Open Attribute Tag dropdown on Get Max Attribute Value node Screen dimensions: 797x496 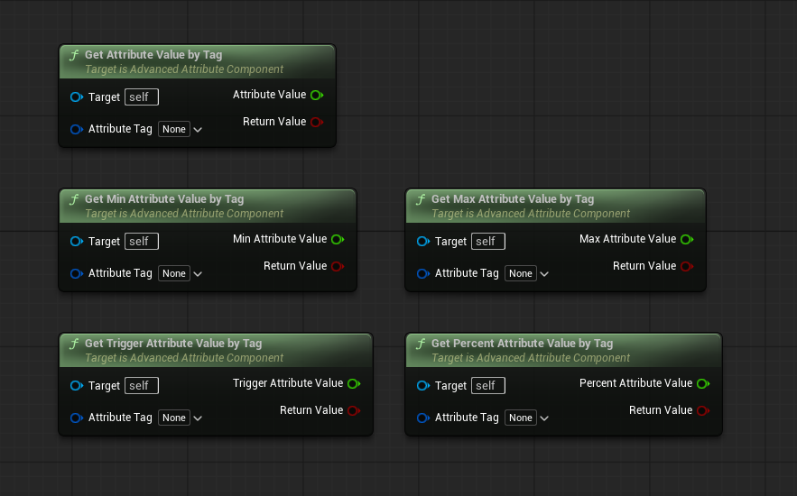544,274
